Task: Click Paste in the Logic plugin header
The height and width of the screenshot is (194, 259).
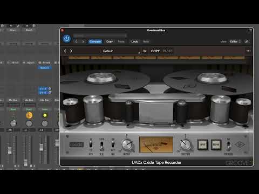Action: click(x=121, y=41)
